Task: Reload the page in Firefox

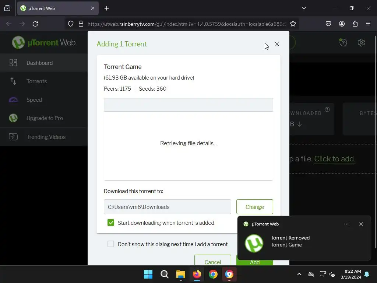Action: click(x=35, y=24)
